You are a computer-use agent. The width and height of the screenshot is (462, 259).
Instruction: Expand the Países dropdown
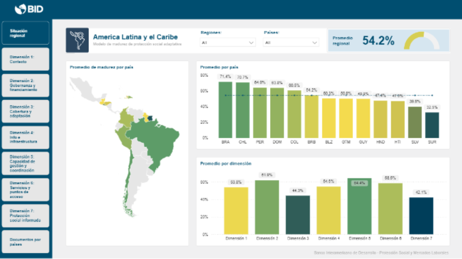[291, 43]
